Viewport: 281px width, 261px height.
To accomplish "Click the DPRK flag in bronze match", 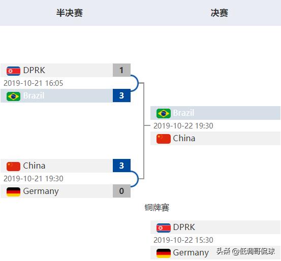I will click(163, 228).
